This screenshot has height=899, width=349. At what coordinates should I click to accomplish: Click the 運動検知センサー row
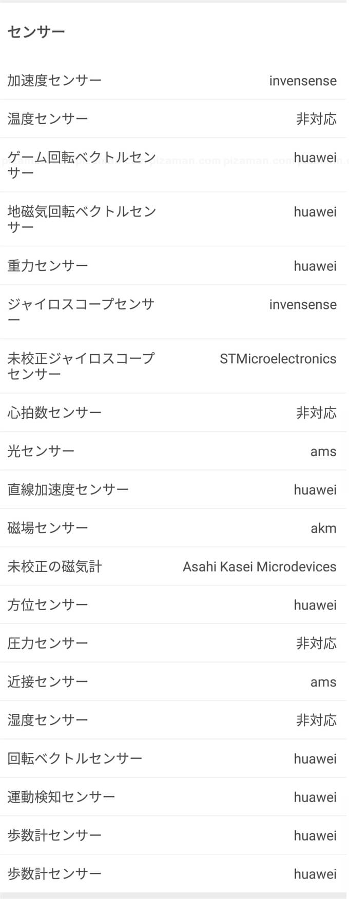62,797
